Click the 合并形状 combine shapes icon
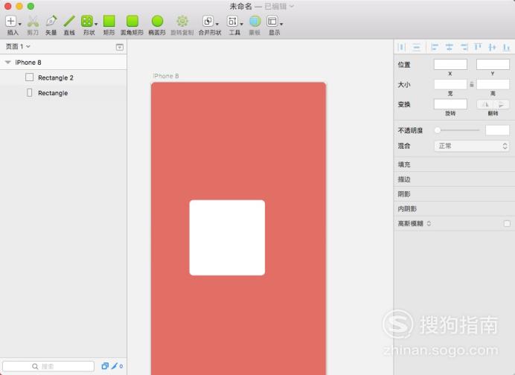 [208, 21]
